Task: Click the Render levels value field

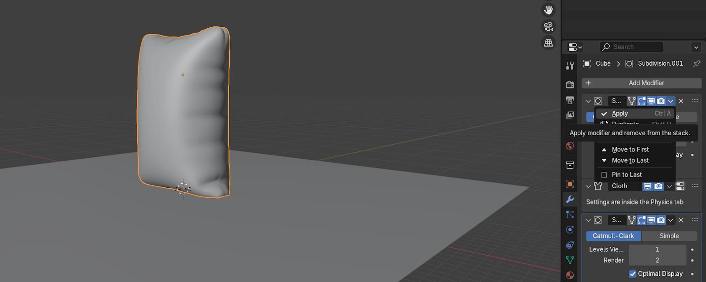Action: click(657, 260)
